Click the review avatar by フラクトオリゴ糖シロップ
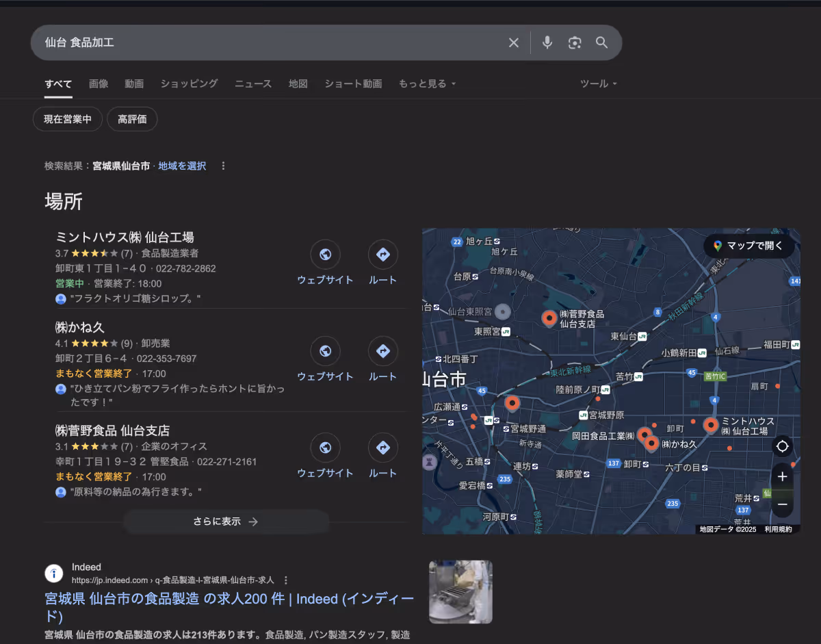The height and width of the screenshot is (644, 821). (x=61, y=299)
